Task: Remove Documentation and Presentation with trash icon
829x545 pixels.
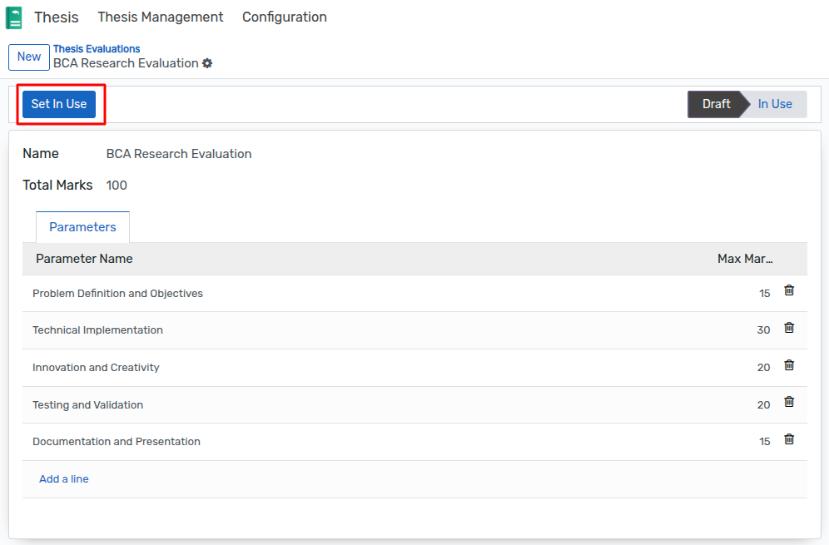Action: pyautogui.click(x=789, y=439)
